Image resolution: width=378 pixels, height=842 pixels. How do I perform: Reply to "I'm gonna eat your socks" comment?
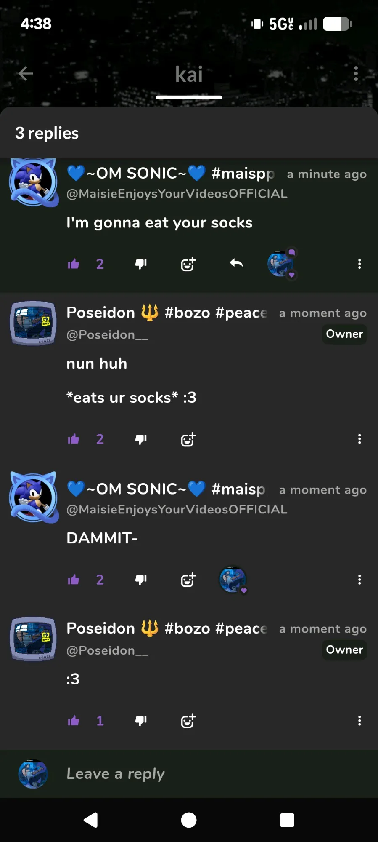point(236,264)
